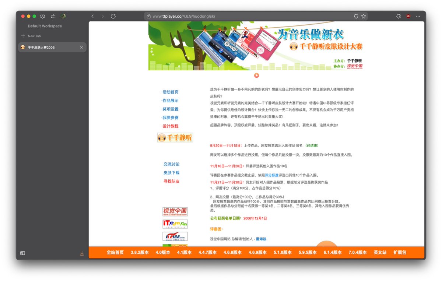This screenshot has width=442, height=281.
Task: Open the three-dot browser menu
Action: pyautogui.click(x=418, y=16)
